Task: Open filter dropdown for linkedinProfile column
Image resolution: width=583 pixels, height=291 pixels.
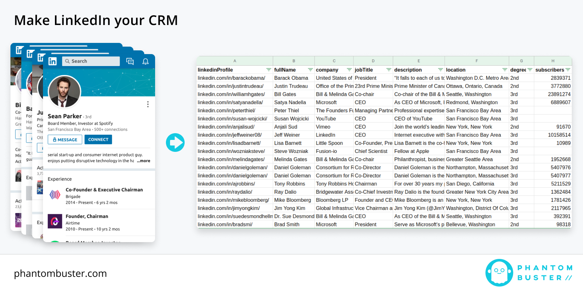Action: [268, 70]
